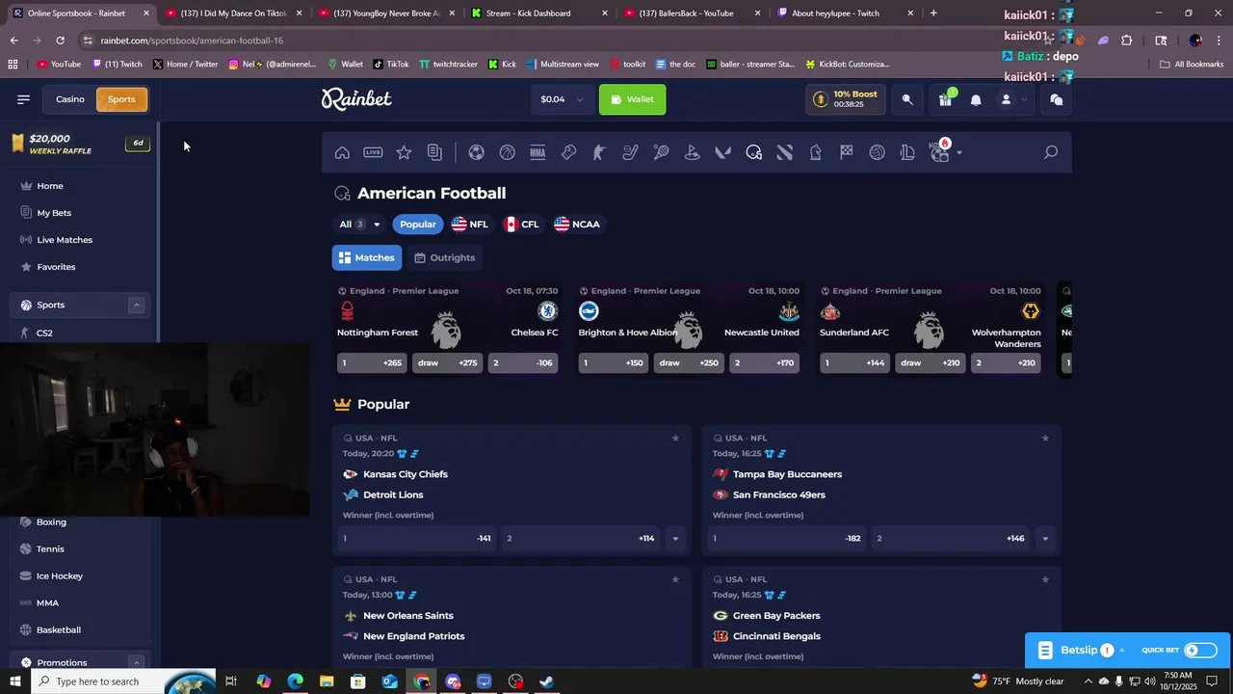Switch to Casino mode
Screen dimensions: 1233x694
click(70, 99)
